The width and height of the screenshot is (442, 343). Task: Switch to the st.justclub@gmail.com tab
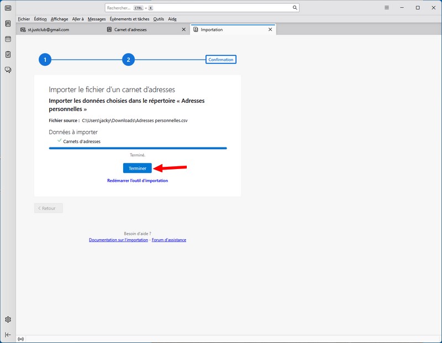49,30
